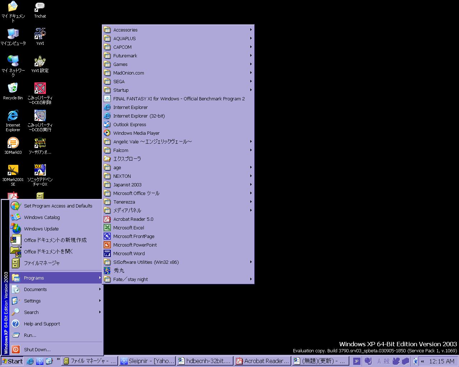459x367 pixels.
Task: Click the 12:15 AM taskbar clock
Action: 441,361
